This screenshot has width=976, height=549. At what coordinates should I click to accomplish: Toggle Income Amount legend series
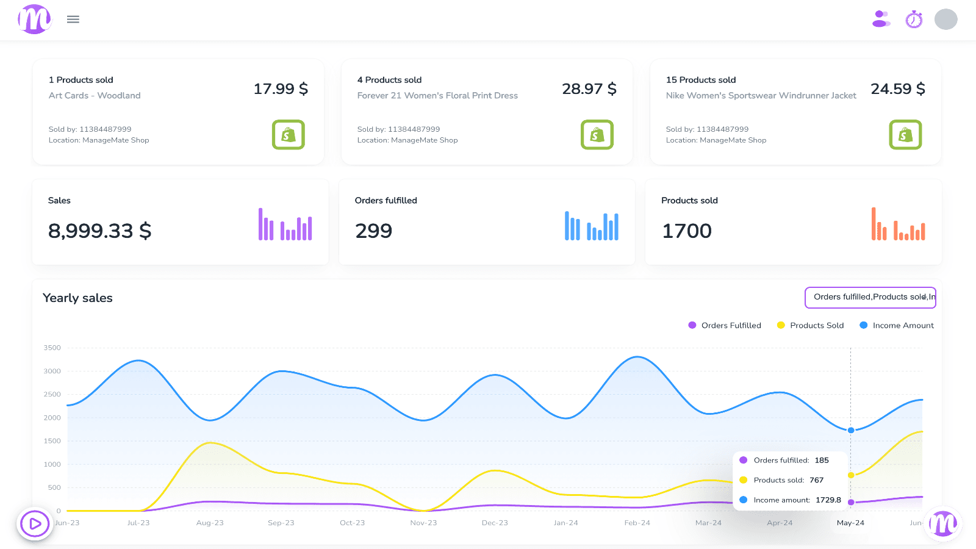pos(897,326)
